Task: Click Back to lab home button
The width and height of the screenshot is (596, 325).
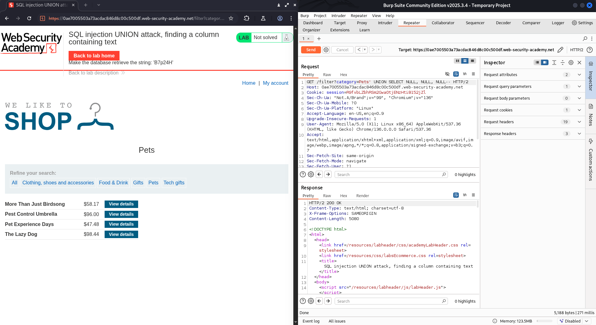Action: pyautogui.click(x=94, y=56)
